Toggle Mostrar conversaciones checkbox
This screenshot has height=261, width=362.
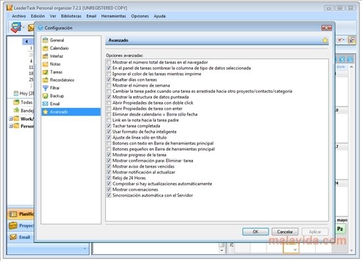(109, 189)
